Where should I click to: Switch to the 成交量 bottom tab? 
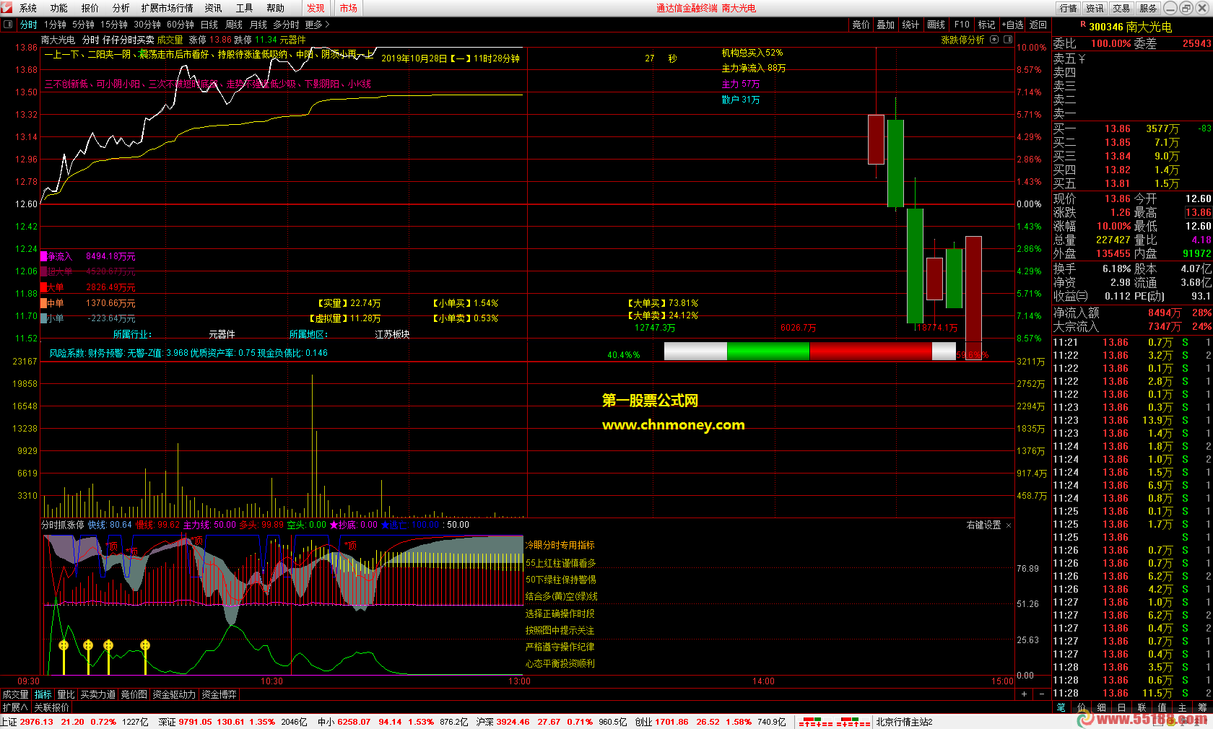click(15, 694)
